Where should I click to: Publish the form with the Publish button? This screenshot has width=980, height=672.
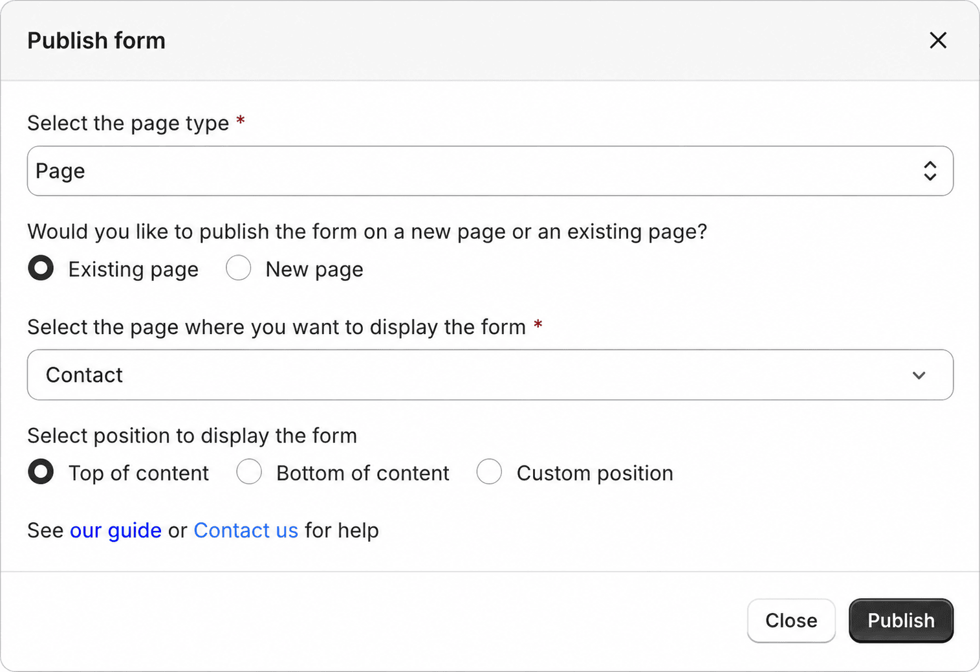tap(901, 620)
